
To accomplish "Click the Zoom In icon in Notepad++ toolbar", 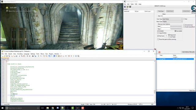I will tap(38, 56).
